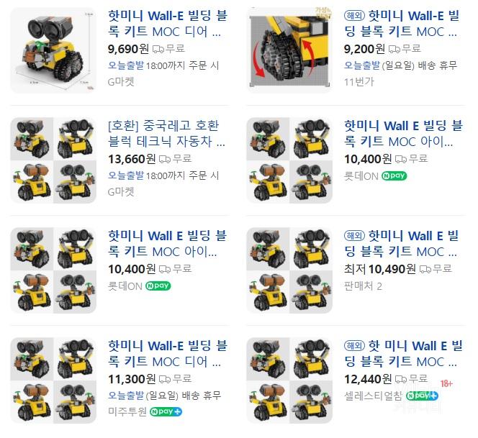Click the 해외 badge on the 9,200원 listing
Screen dimensions: 478x438
(x=354, y=16)
